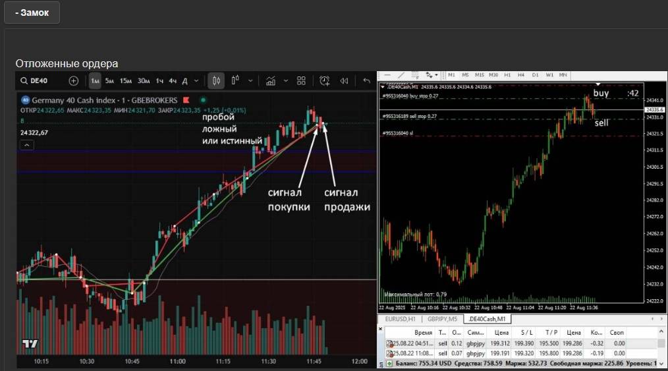The image size is (668, 371).
Task: Open the layout grid templates icon
Action: pyautogui.click(x=301, y=81)
